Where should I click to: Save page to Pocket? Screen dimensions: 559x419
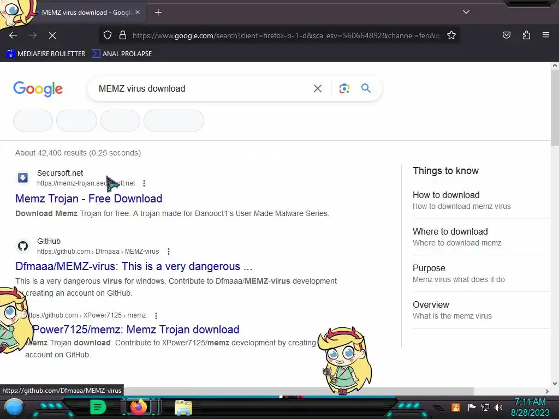click(x=506, y=35)
